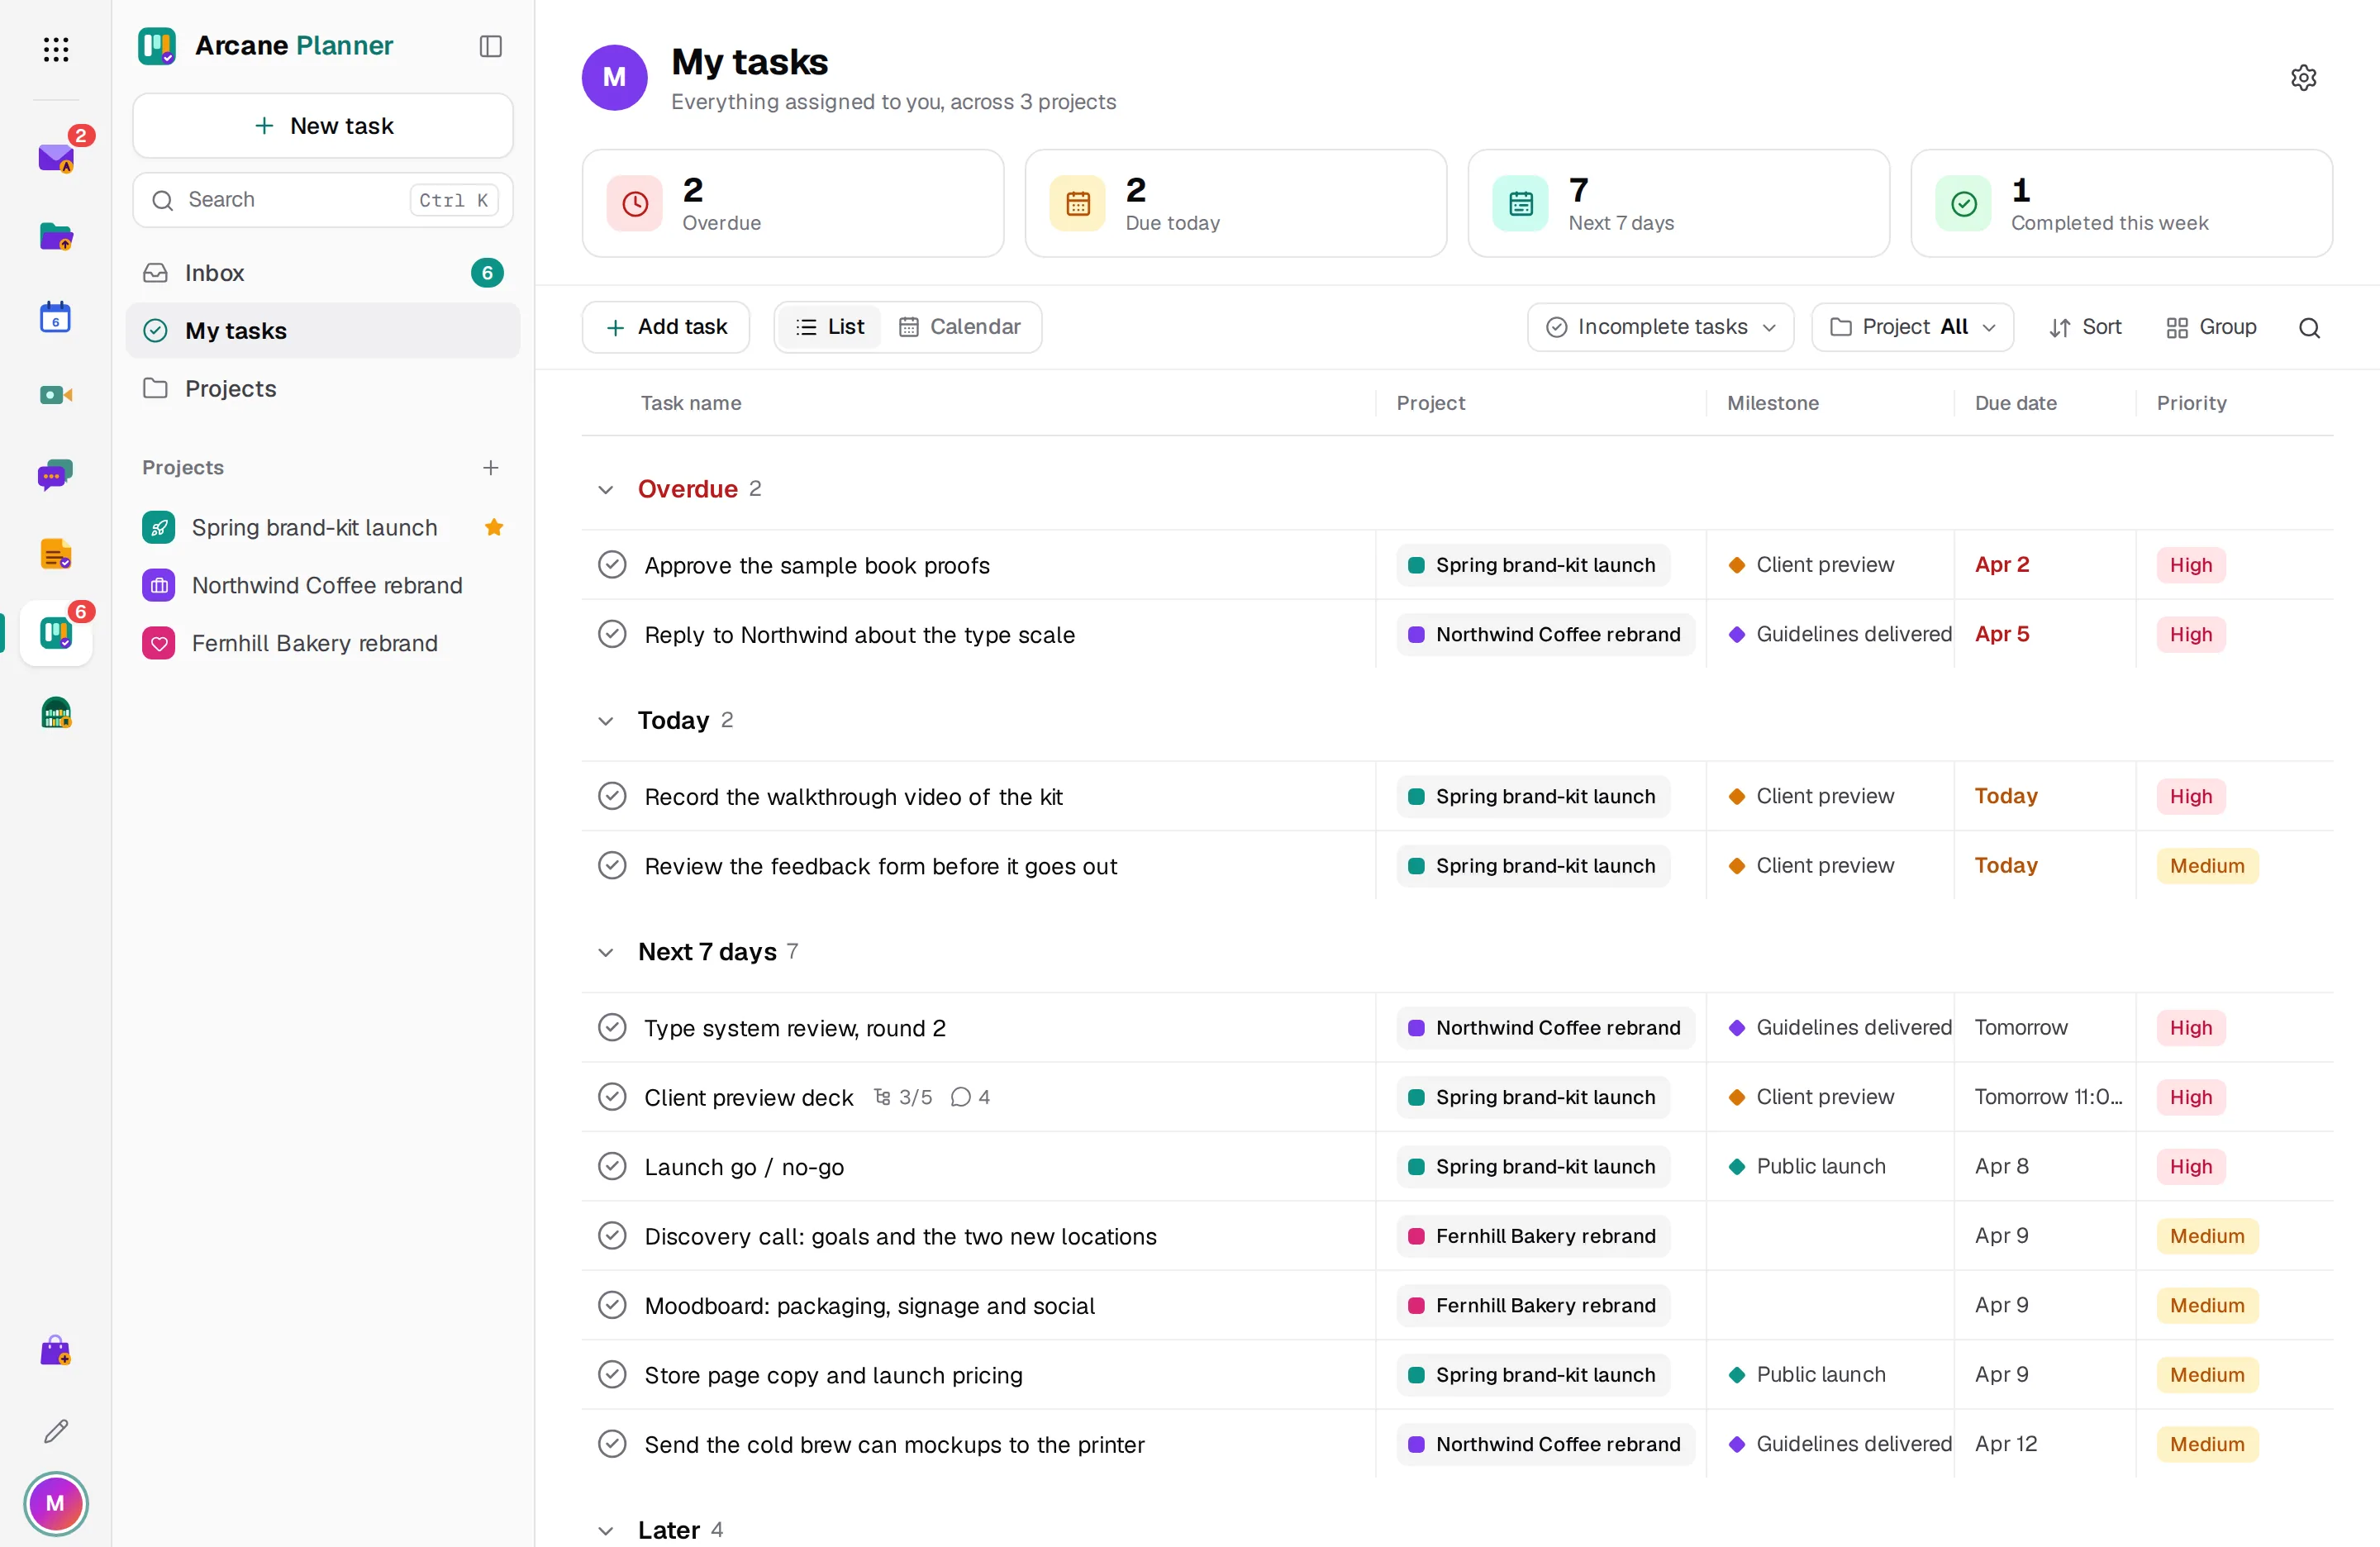Viewport: 2380px width, 1547px height.
Task: Mark 'Approve the sample book proofs' complete
Action: click(x=612, y=565)
